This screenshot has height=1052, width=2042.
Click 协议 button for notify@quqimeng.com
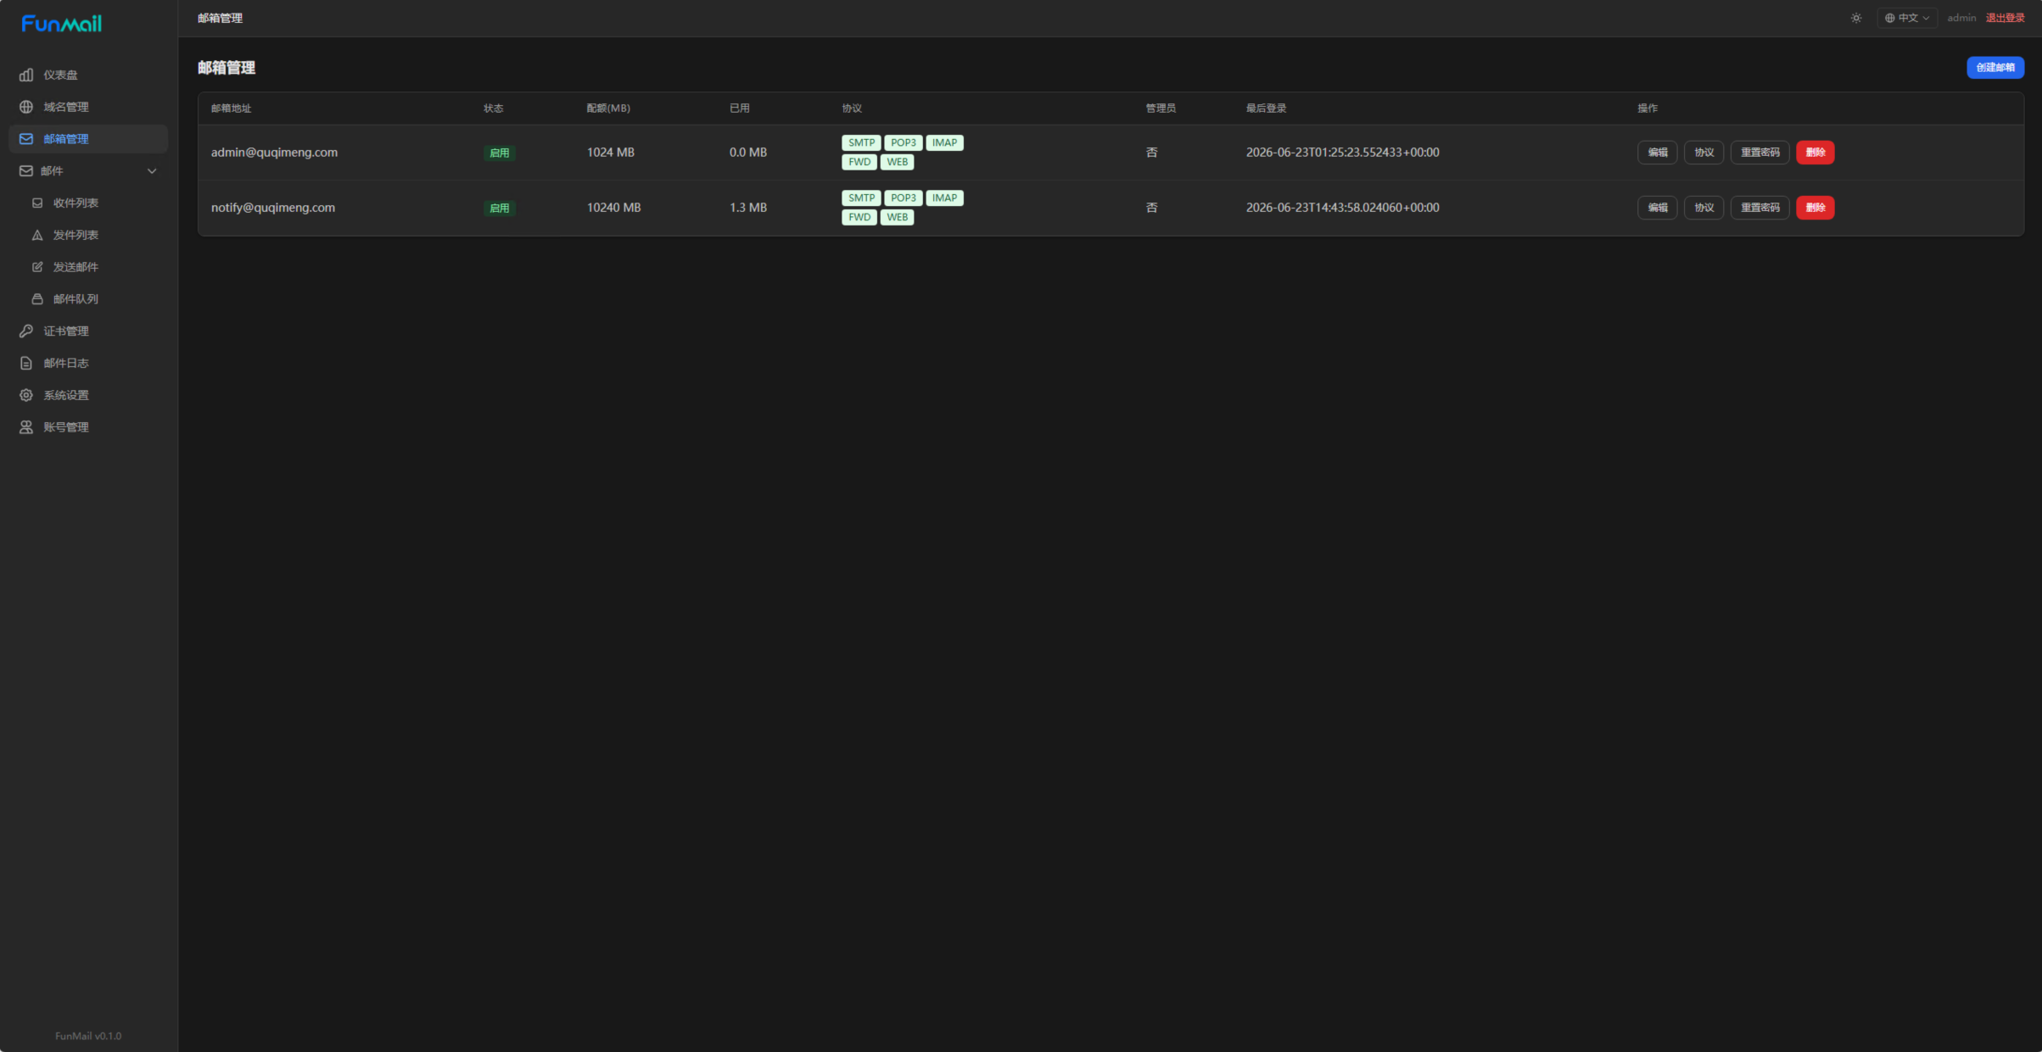[1704, 208]
